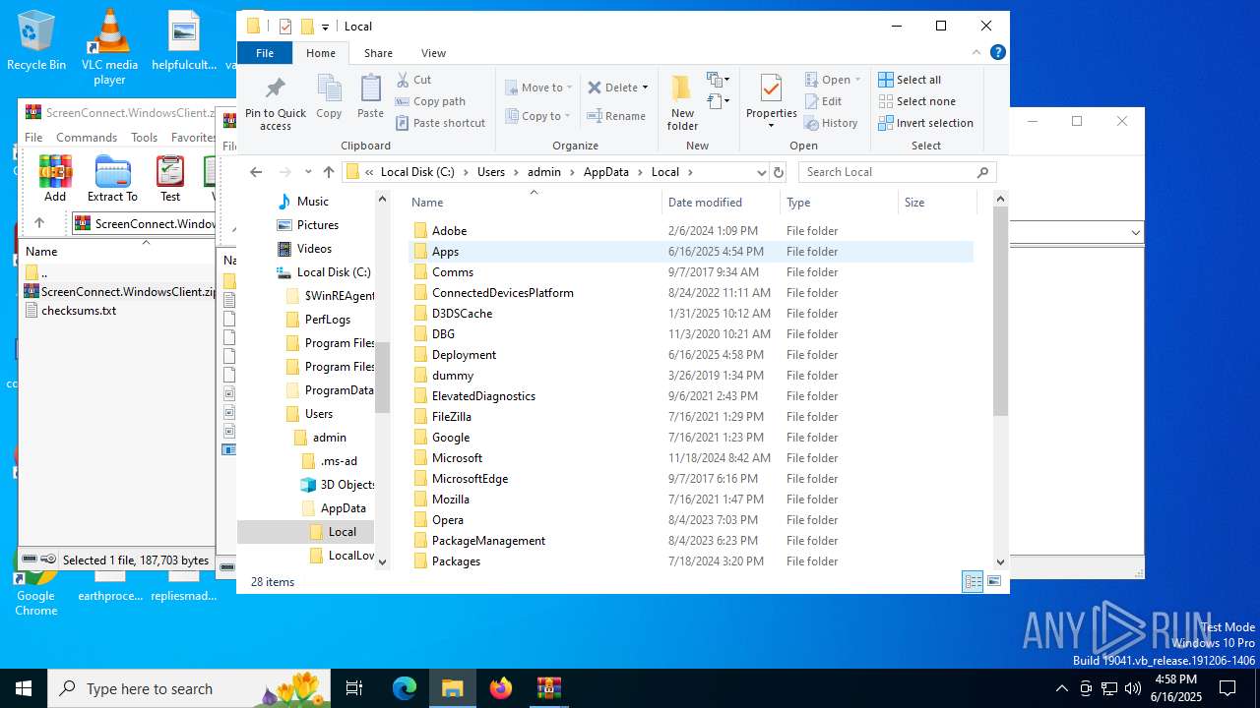Click History in Open group

pyautogui.click(x=831, y=123)
